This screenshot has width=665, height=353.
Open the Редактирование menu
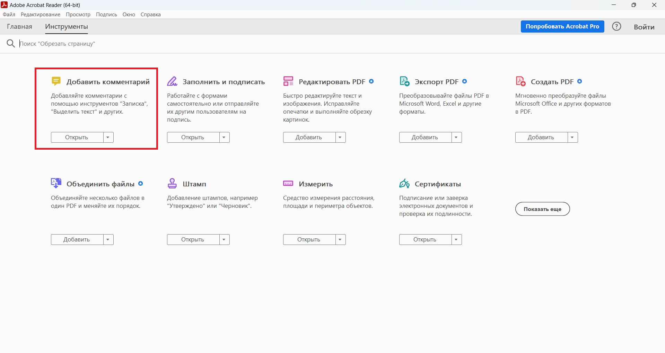pos(41,15)
